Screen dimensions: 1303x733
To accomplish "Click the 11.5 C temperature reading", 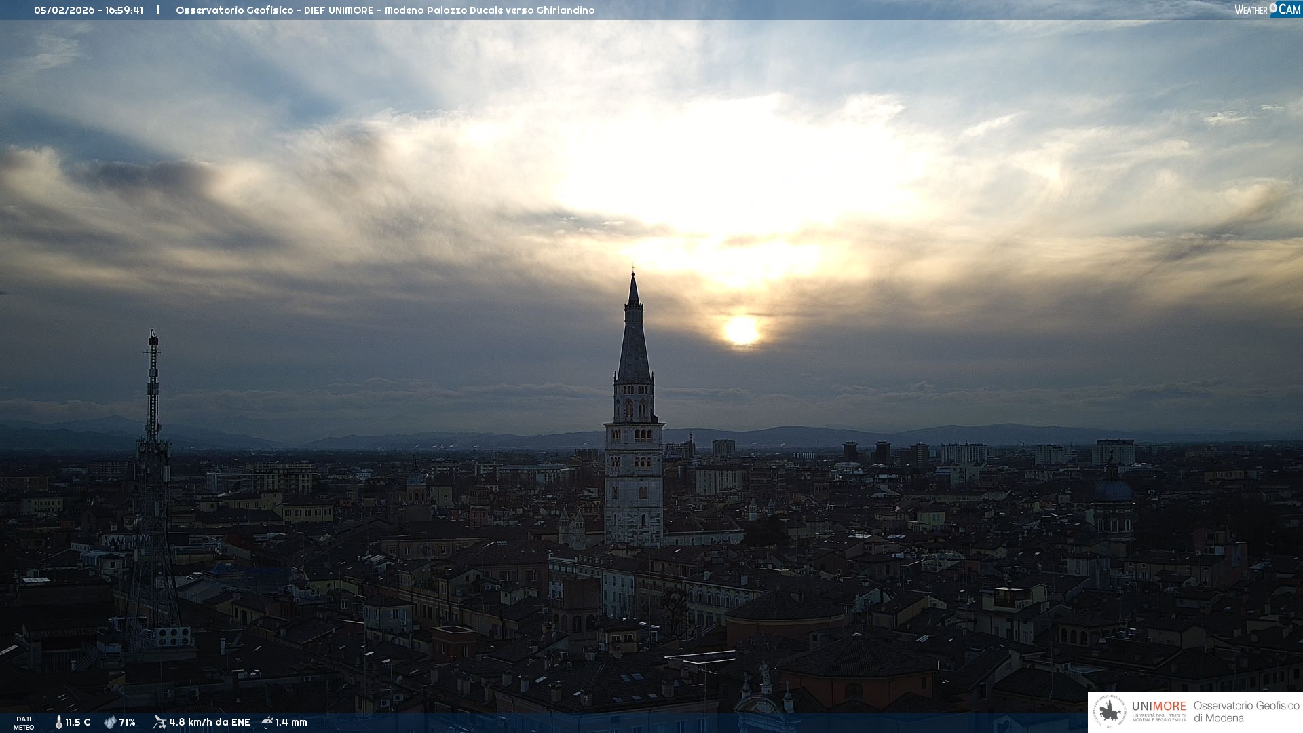I will pyautogui.click(x=77, y=722).
